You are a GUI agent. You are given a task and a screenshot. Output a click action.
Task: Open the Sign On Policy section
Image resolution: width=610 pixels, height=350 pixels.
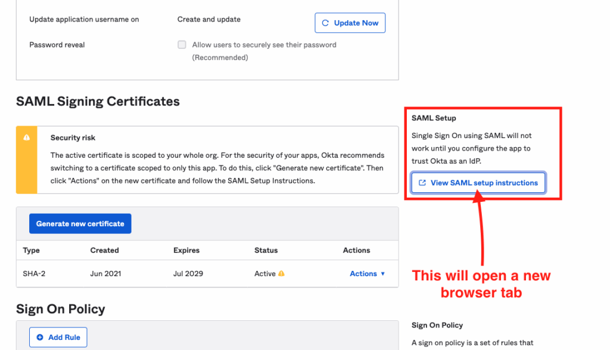coord(60,310)
